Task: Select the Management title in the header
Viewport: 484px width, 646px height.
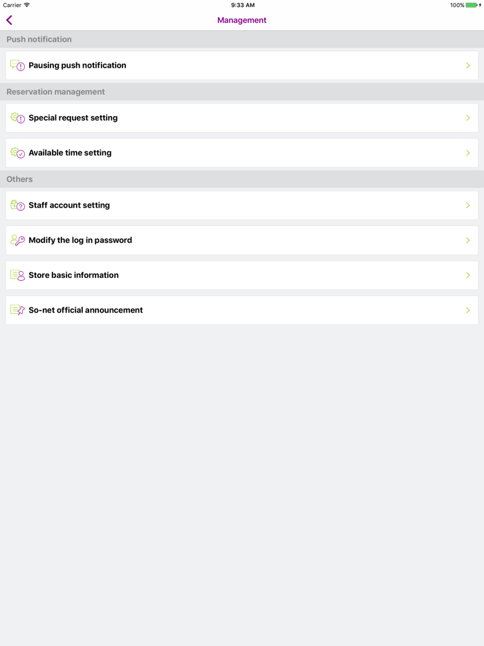Action: coord(241,20)
